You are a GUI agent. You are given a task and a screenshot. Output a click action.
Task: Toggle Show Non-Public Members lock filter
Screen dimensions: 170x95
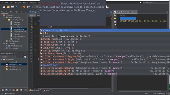[14, 90]
